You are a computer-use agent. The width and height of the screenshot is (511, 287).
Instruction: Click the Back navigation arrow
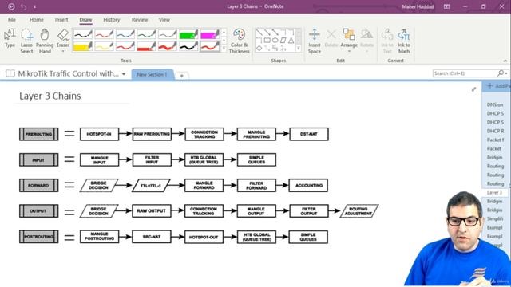[x=11, y=6]
